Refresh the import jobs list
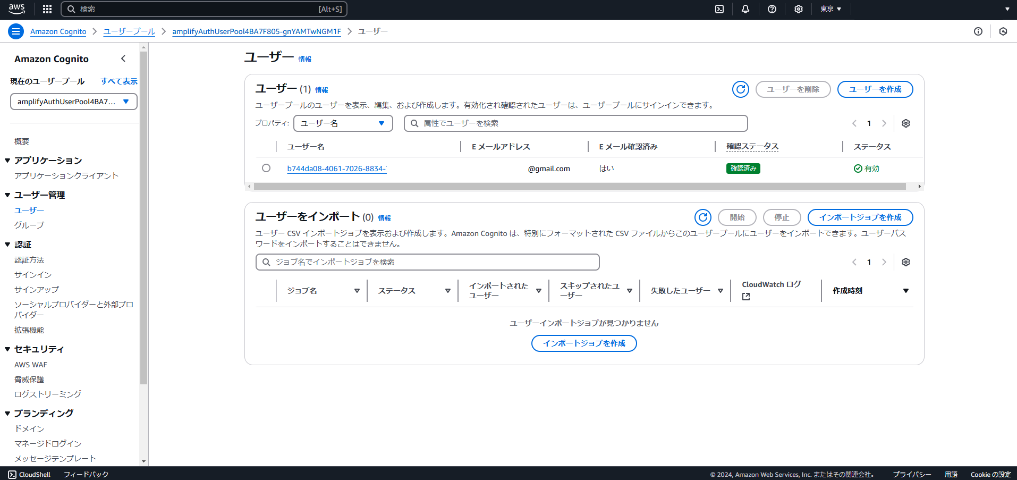Image resolution: width=1017 pixels, height=480 pixels. tap(703, 217)
